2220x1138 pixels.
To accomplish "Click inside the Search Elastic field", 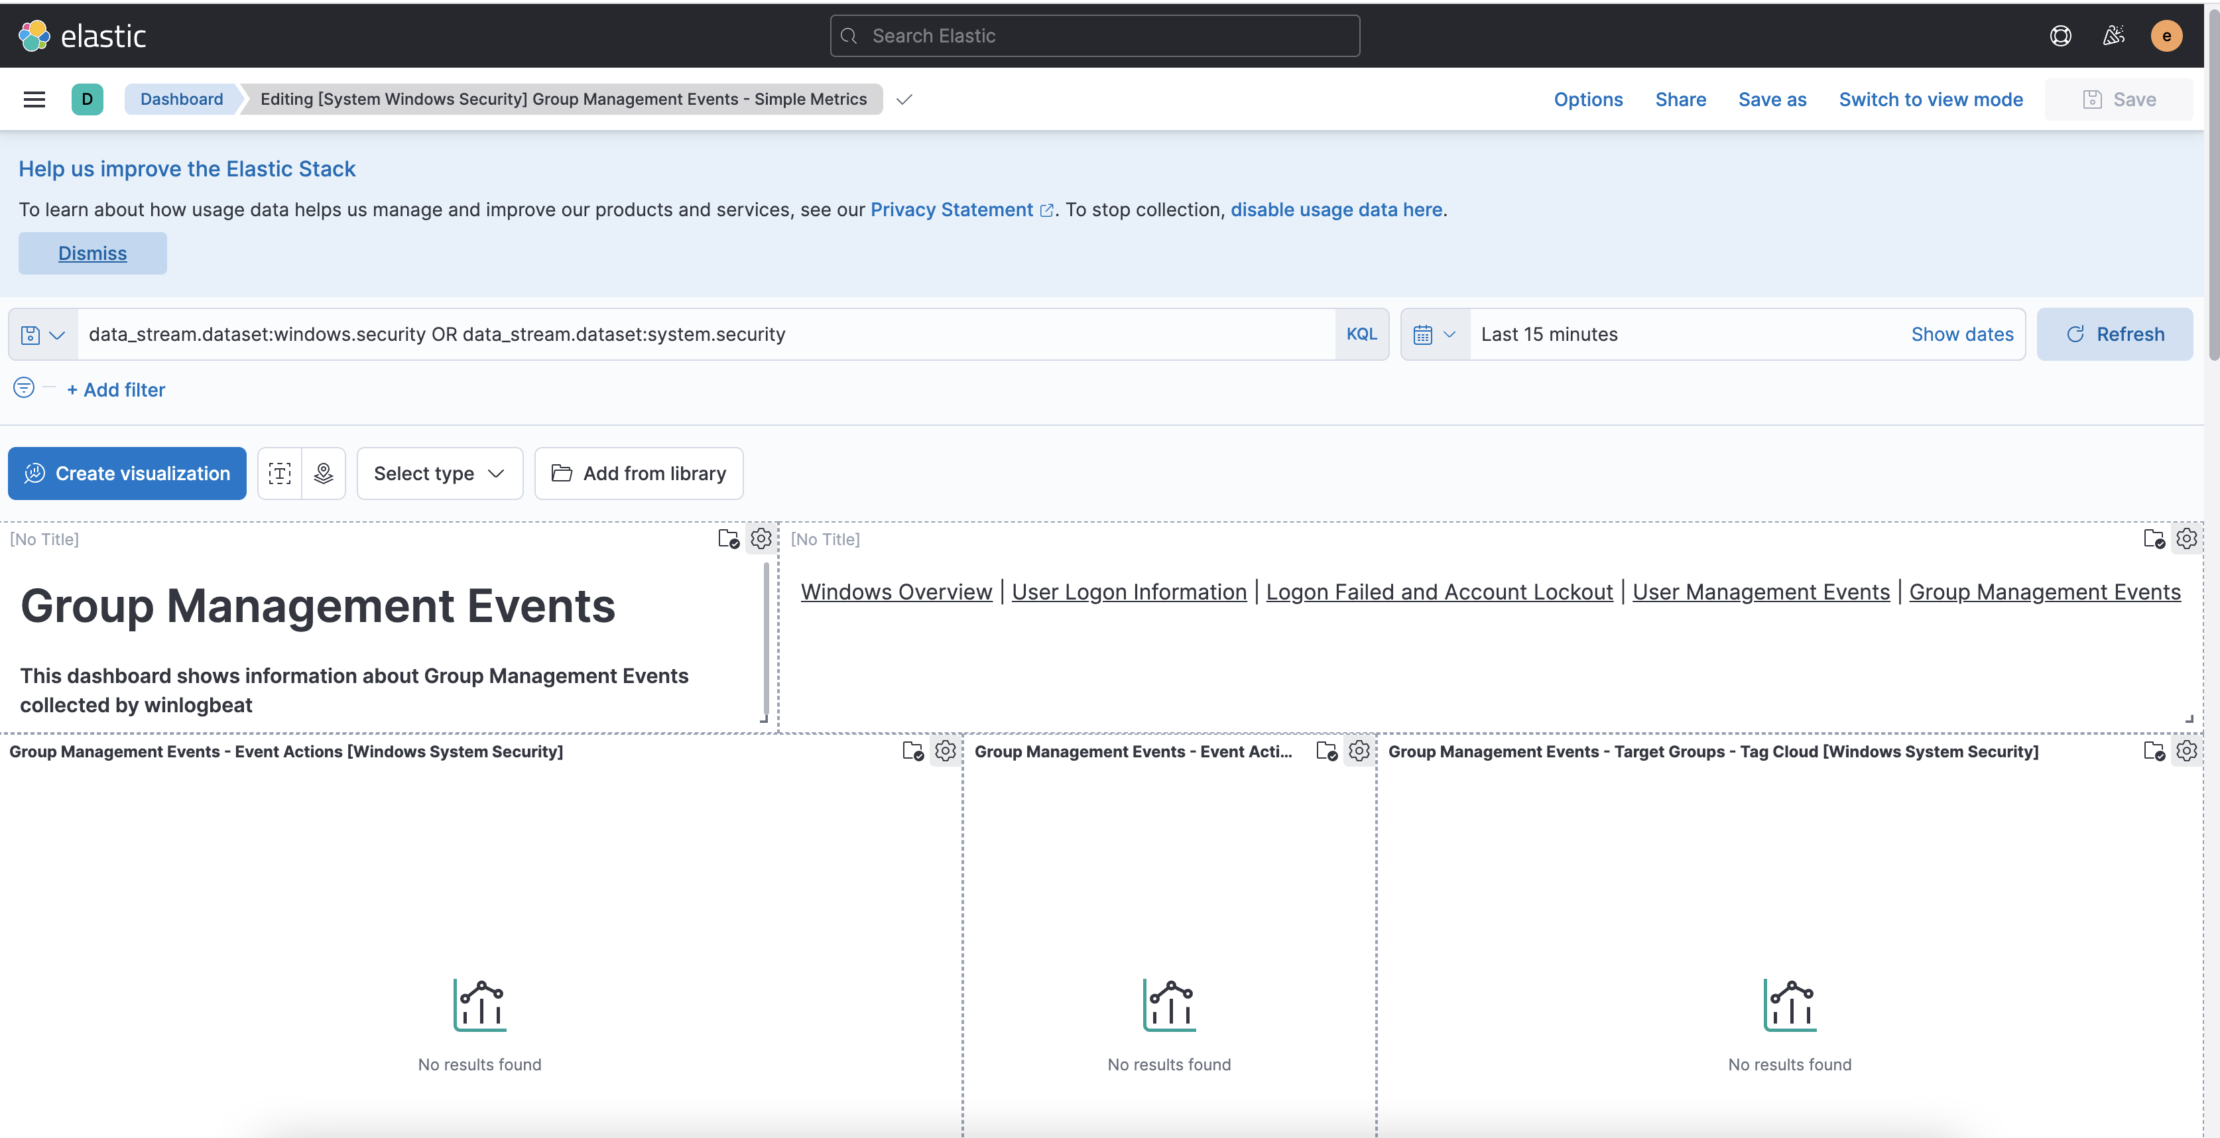I will click(x=1095, y=35).
